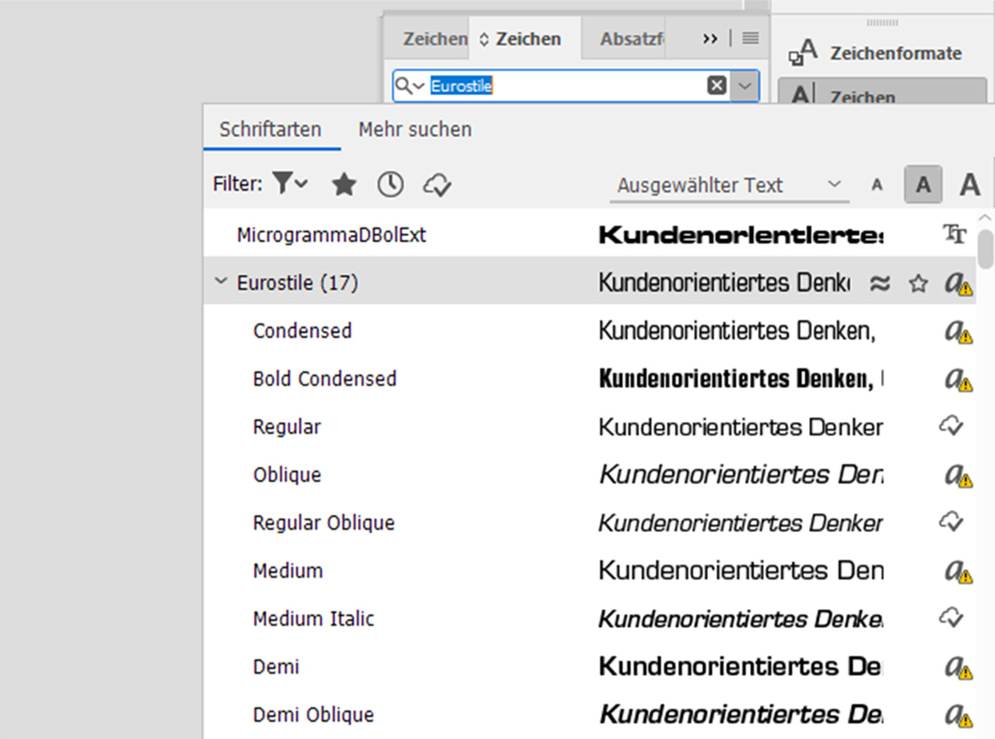
Task: Select the small preview size A
Action: pos(877,185)
